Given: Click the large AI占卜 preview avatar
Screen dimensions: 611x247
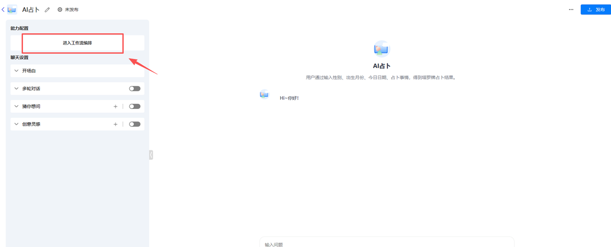Looking at the screenshot, I should click(382, 49).
